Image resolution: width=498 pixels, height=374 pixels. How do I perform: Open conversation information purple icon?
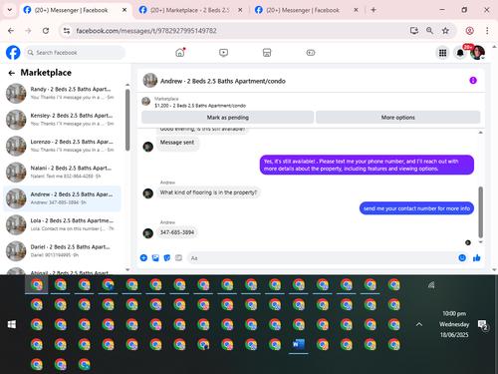pos(473,81)
